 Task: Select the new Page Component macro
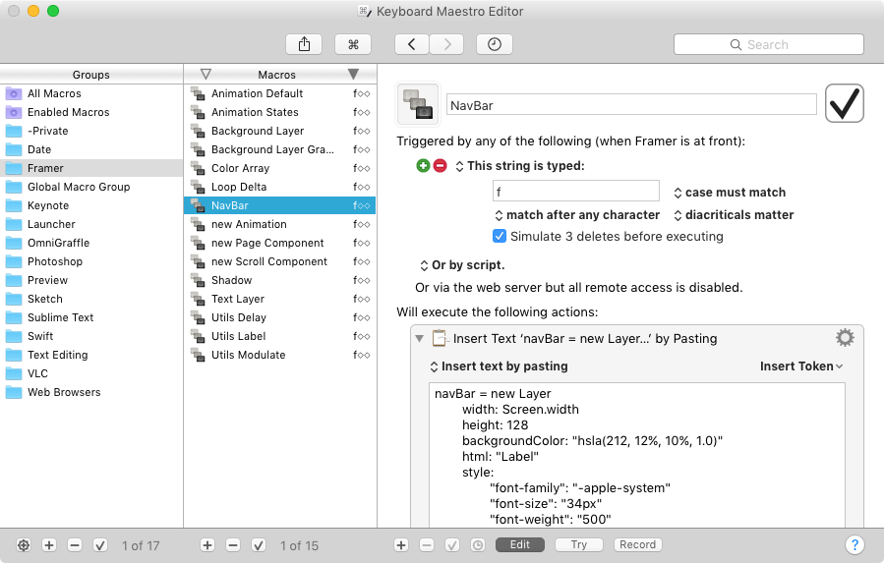click(x=280, y=243)
